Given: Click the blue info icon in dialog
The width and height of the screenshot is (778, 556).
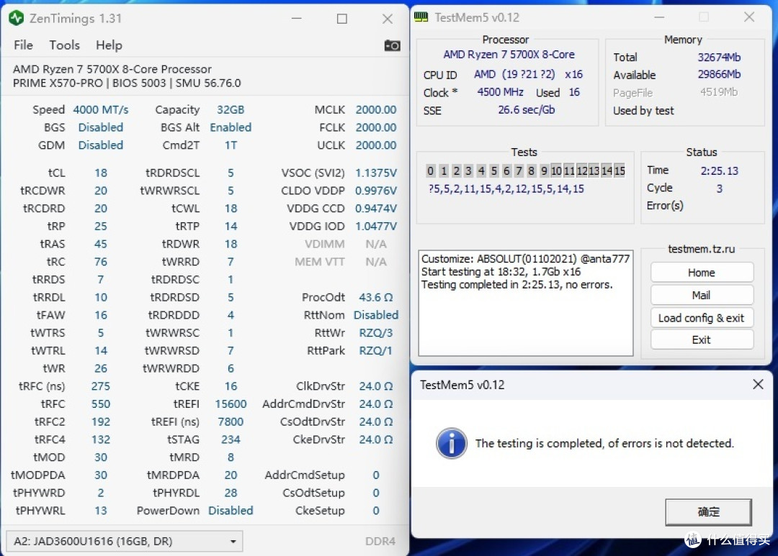Looking at the screenshot, I should 451,443.
